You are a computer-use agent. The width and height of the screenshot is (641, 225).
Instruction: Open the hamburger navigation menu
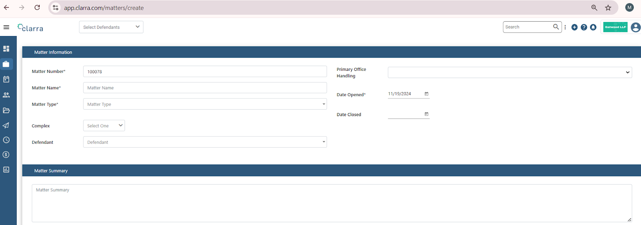coord(6,27)
